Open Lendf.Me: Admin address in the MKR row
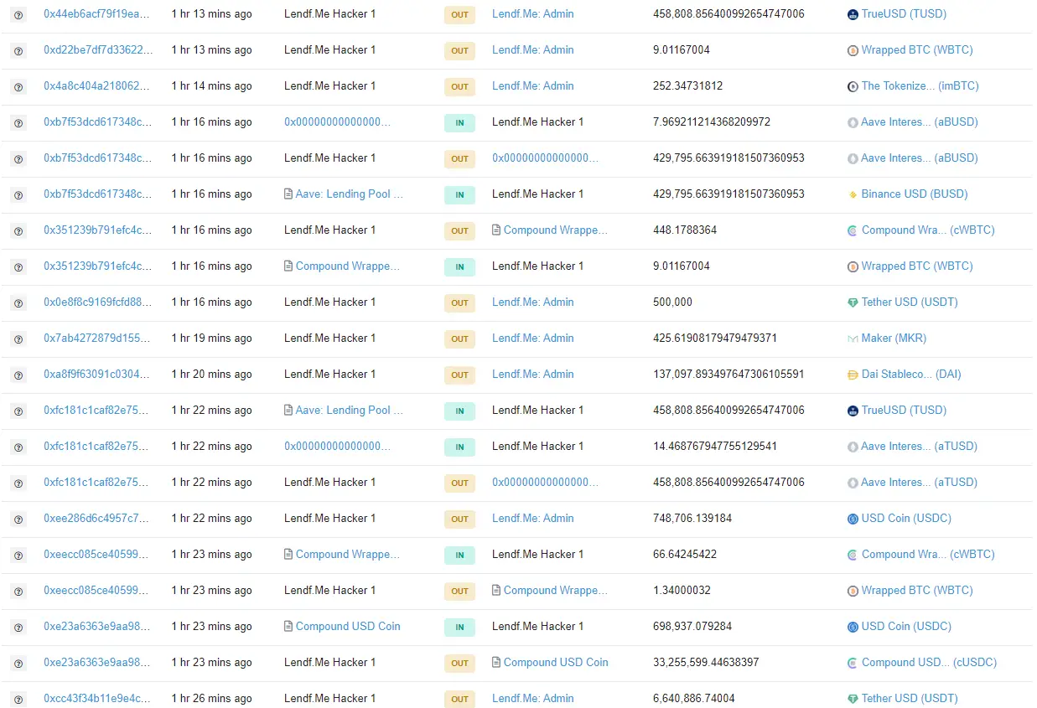 (x=533, y=338)
